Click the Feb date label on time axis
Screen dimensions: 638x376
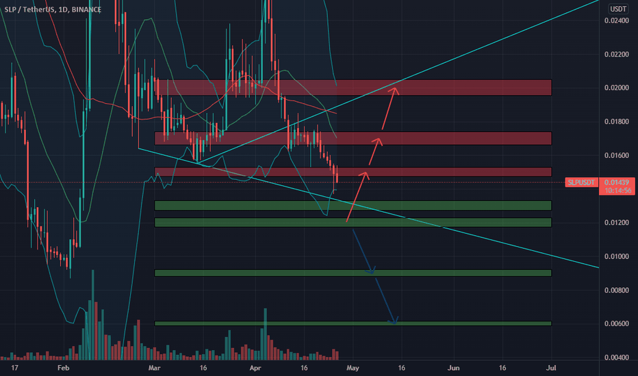pyautogui.click(x=63, y=368)
